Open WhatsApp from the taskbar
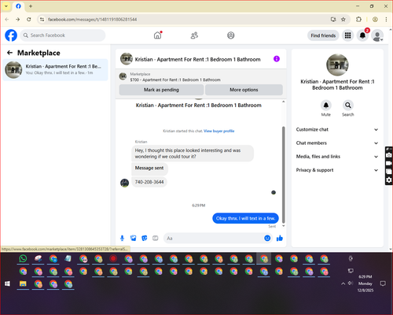 [x=23, y=259]
